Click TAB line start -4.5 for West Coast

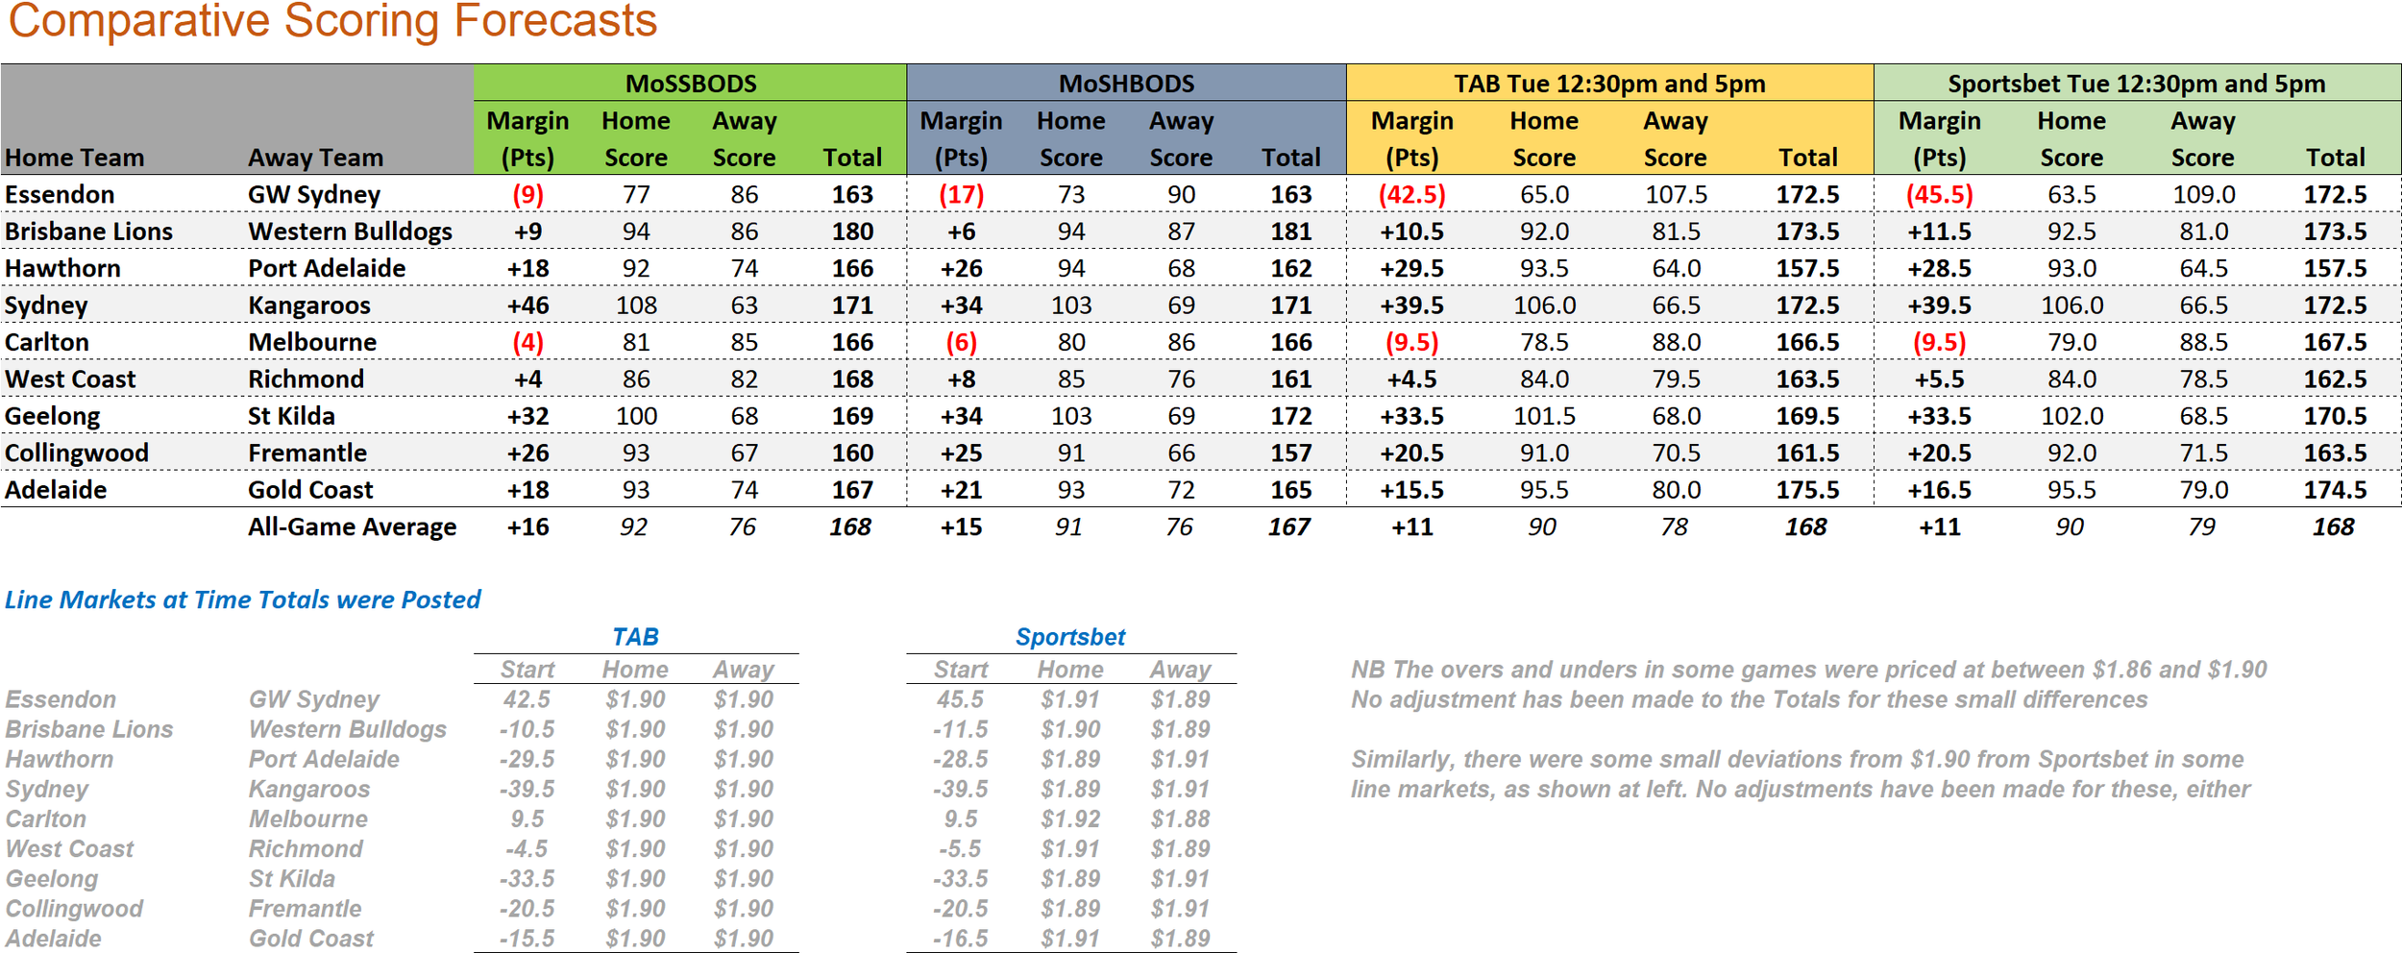click(x=527, y=848)
